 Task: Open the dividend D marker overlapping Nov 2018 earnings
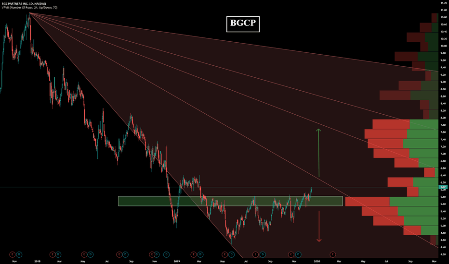point(157,254)
